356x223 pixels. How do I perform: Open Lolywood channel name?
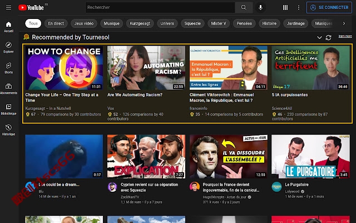292,191
